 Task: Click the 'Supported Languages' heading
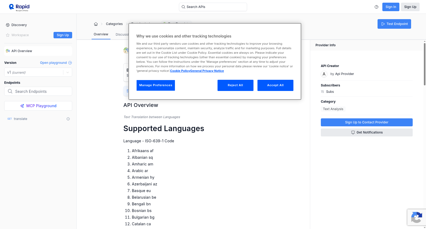[x=164, y=128]
